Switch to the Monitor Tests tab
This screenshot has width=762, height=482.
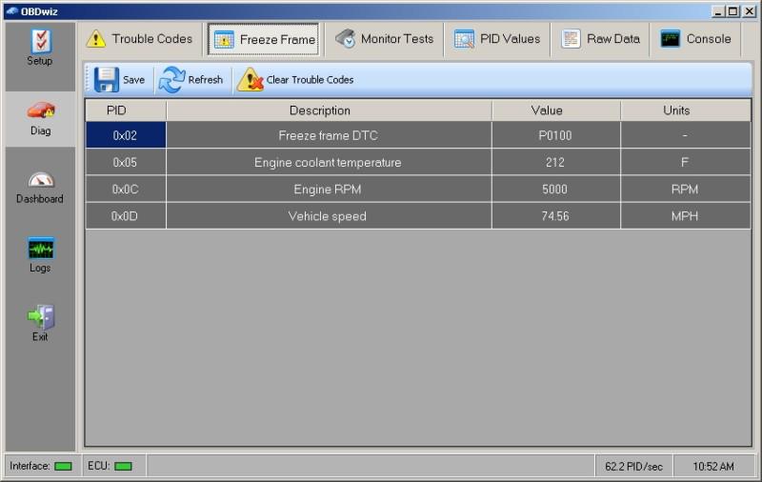pos(384,39)
